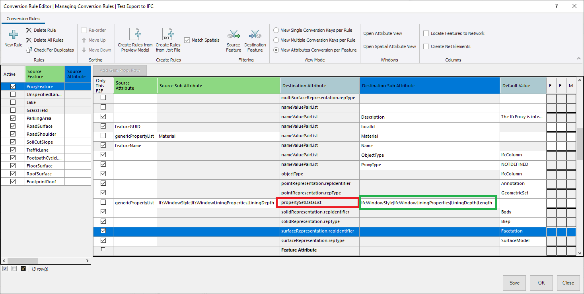Viewport: 584px width, 294px height.
Task: Select View Single Conversion Keys per Rule
Action: (x=276, y=30)
